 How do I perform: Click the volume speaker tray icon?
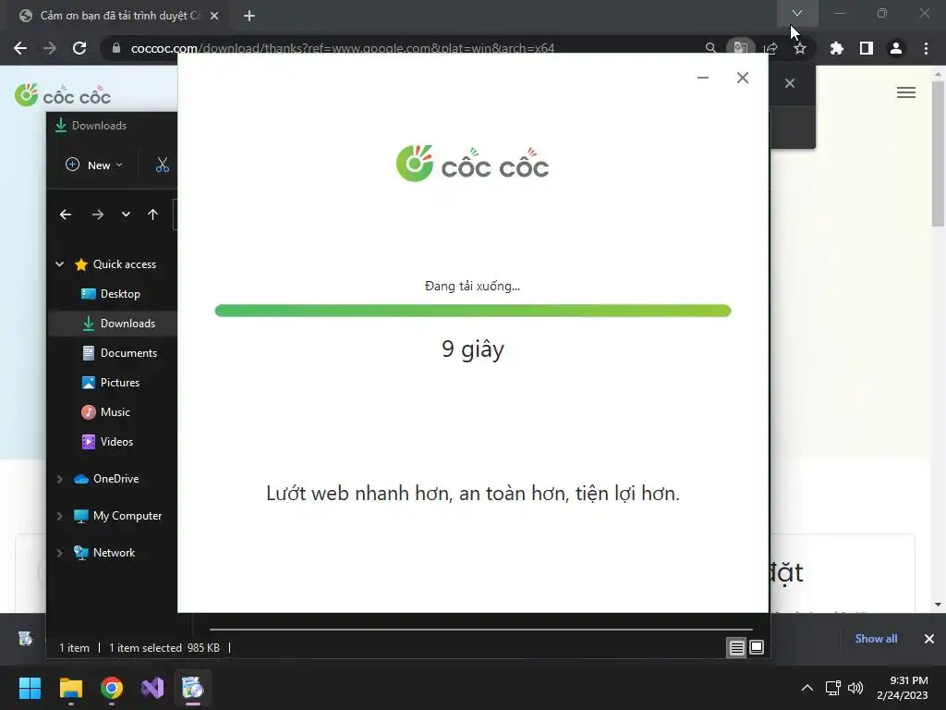tap(855, 688)
